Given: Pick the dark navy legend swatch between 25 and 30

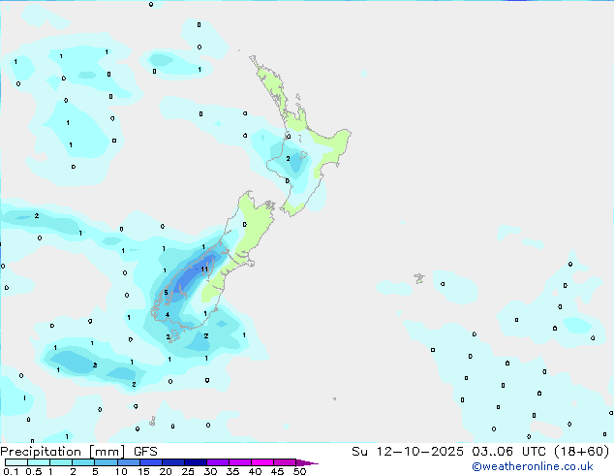Looking at the screenshot, I should point(196,462).
